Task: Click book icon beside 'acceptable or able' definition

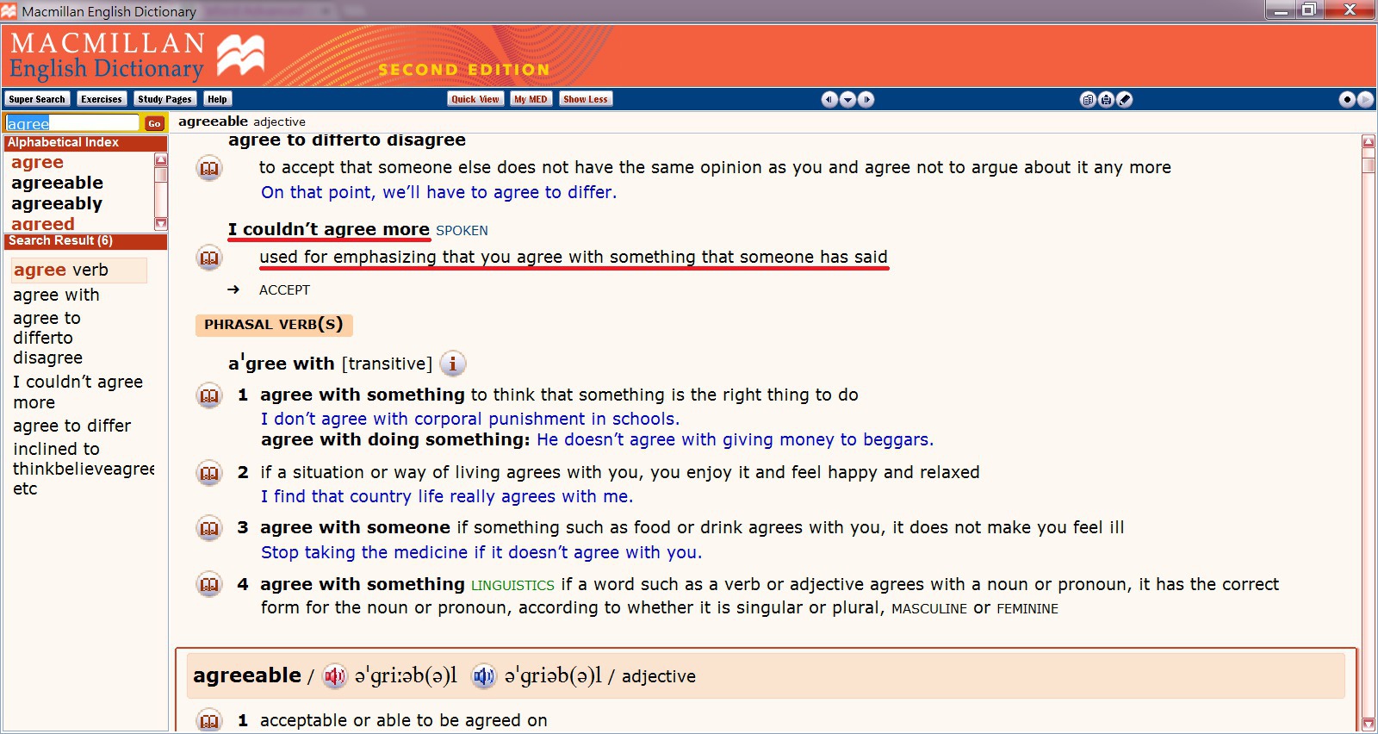Action: 209,720
